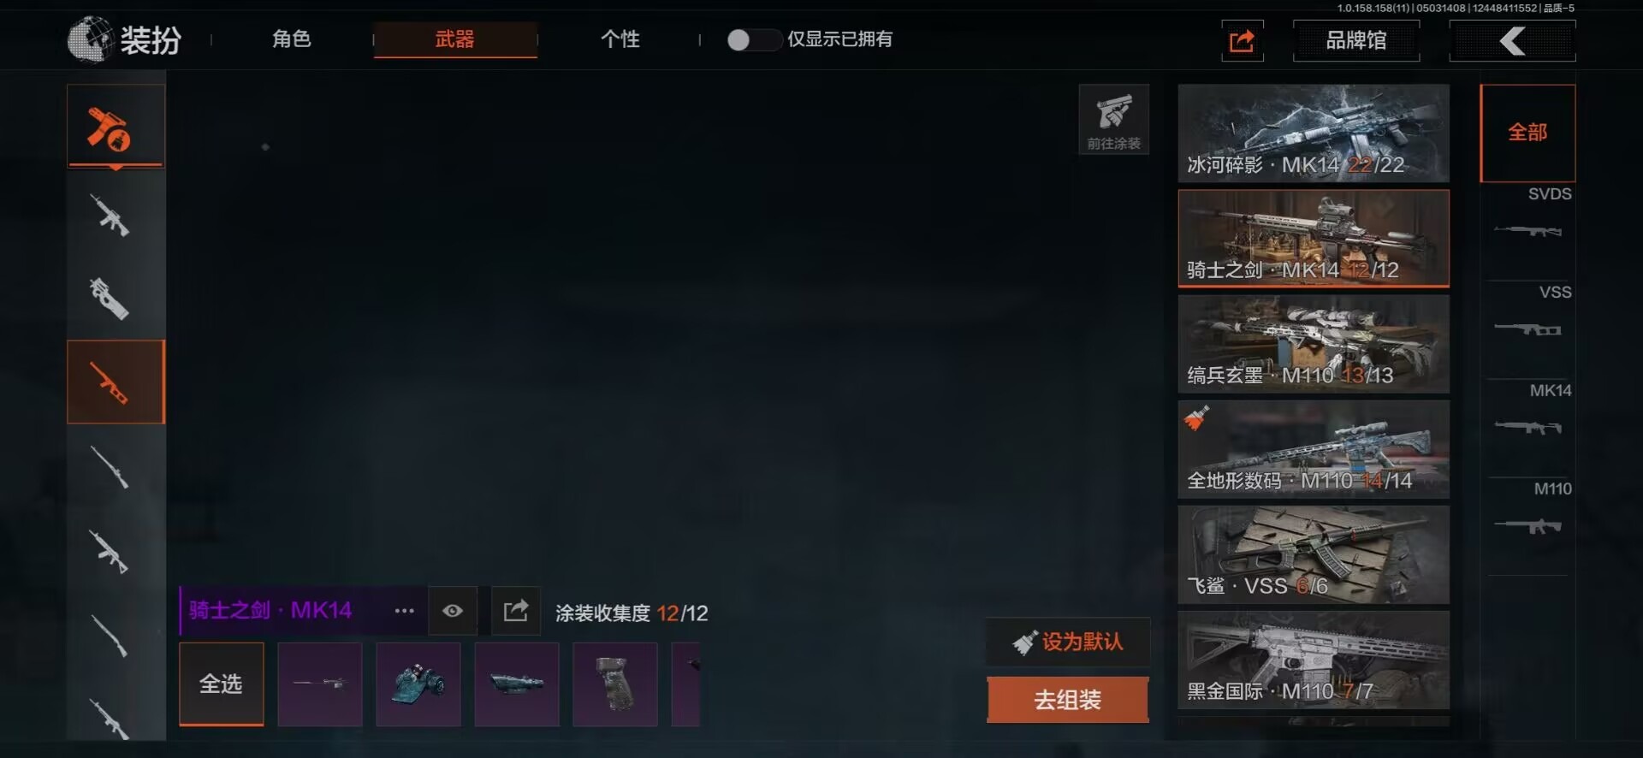Switch to the 个性 tab
1643x758 pixels.
click(620, 39)
